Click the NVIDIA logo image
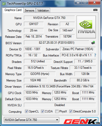The image size is (102, 126). click(86, 27)
